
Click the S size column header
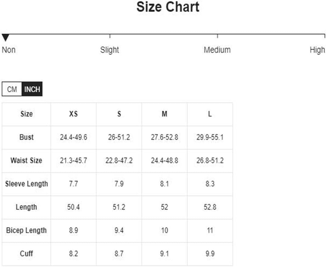pos(119,114)
